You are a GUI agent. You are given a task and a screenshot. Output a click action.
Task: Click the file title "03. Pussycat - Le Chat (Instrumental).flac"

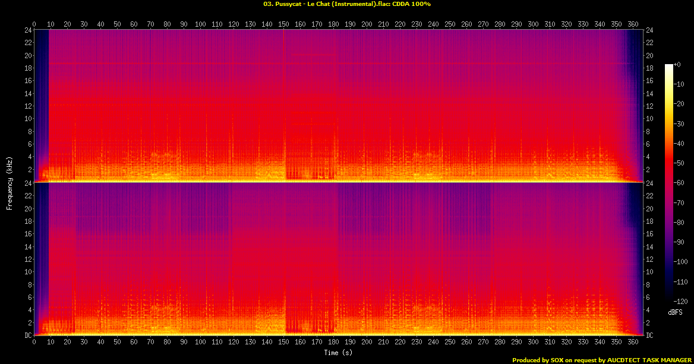pyautogui.click(x=326, y=4)
